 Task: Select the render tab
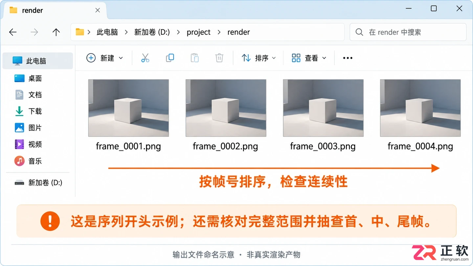pos(54,10)
